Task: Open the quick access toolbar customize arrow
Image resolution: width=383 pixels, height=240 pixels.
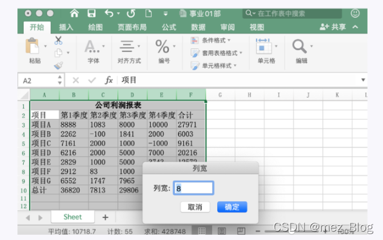Action: [166, 14]
